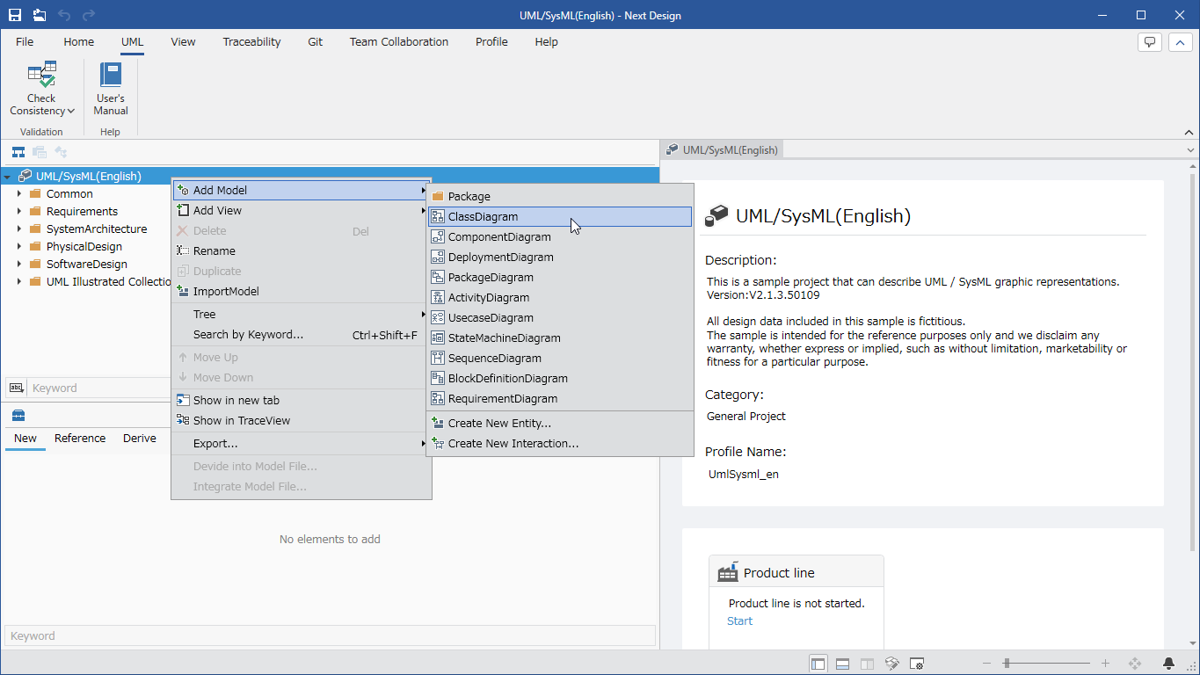
Task: Click the blue hierarchy icon above the model tree
Action: click(x=18, y=152)
